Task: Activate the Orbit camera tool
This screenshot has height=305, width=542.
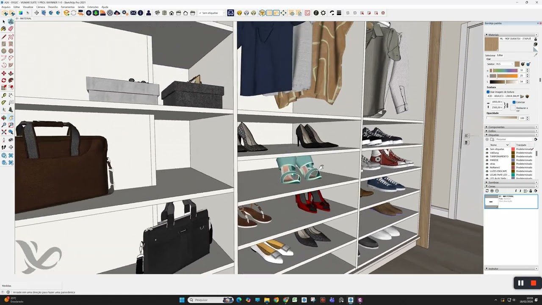Action: pos(4,118)
